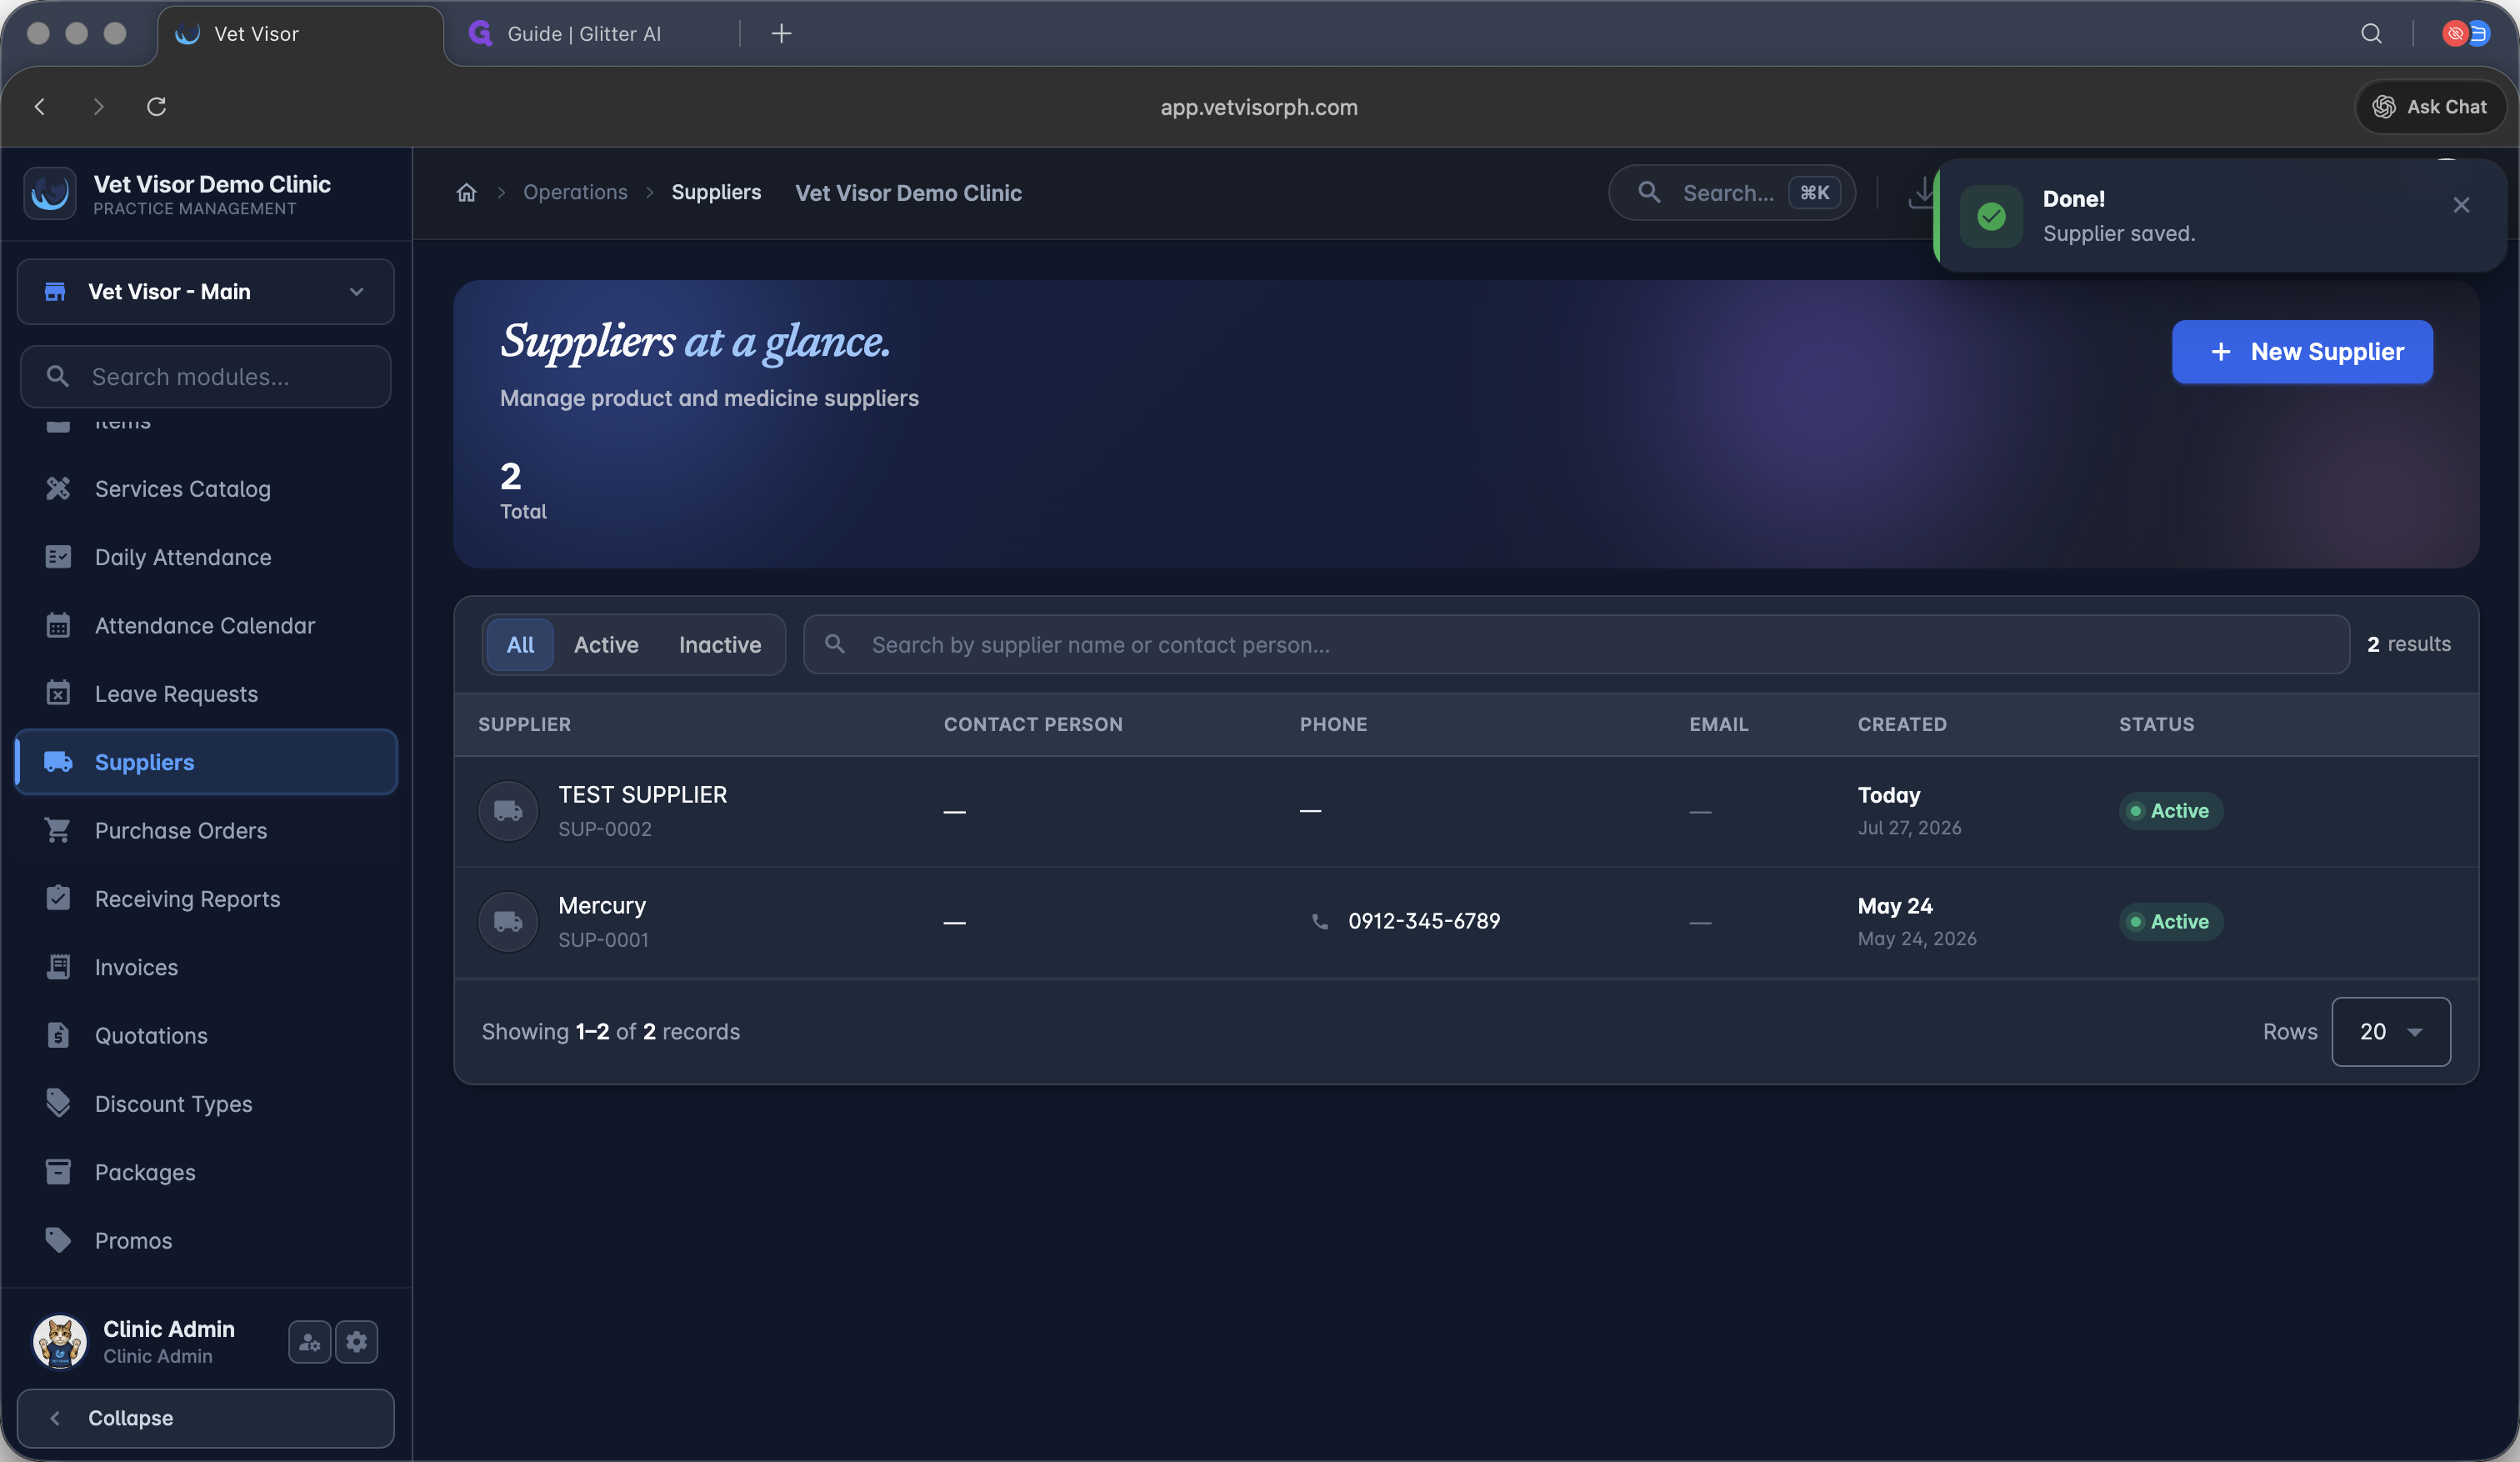The height and width of the screenshot is (1462, 2520).
Task: Select the All suppliers filter
Action: click(x=520, y=644)
